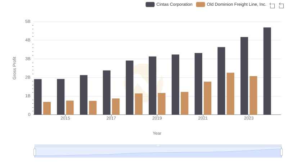Screen dimensions: 288x166
Task: Click the Old Dominion bar for 2021
Action: click(208, 98)
